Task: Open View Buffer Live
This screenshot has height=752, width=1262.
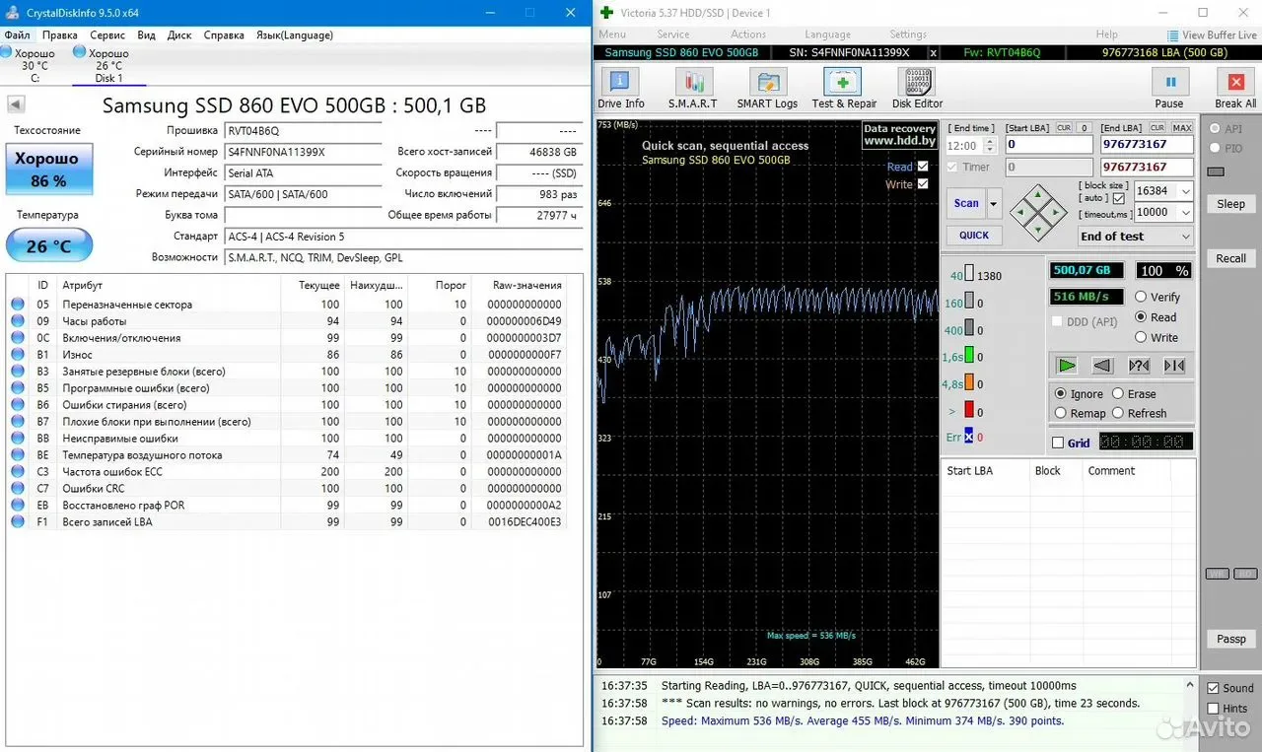Action: click(x=1212, y=34)
